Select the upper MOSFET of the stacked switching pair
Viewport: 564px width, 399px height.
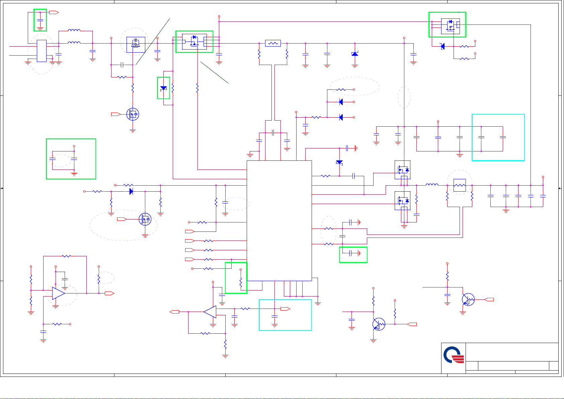[403, 170]
